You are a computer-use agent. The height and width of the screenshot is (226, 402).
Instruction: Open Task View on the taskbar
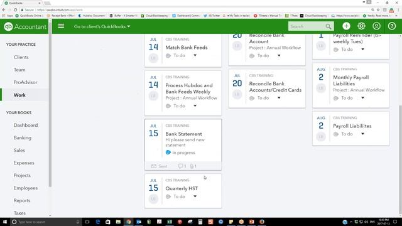87,222
